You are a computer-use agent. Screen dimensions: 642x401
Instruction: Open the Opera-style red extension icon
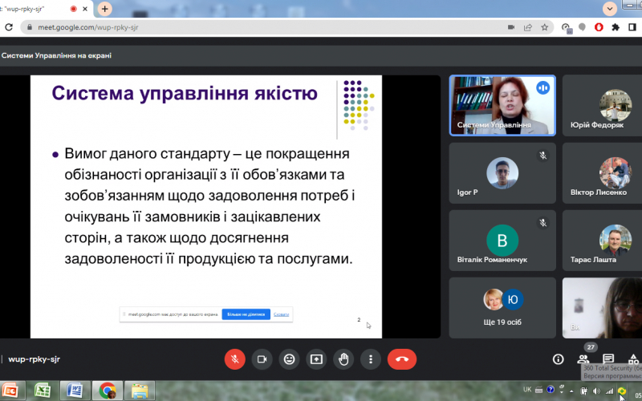tap(599, 27)
